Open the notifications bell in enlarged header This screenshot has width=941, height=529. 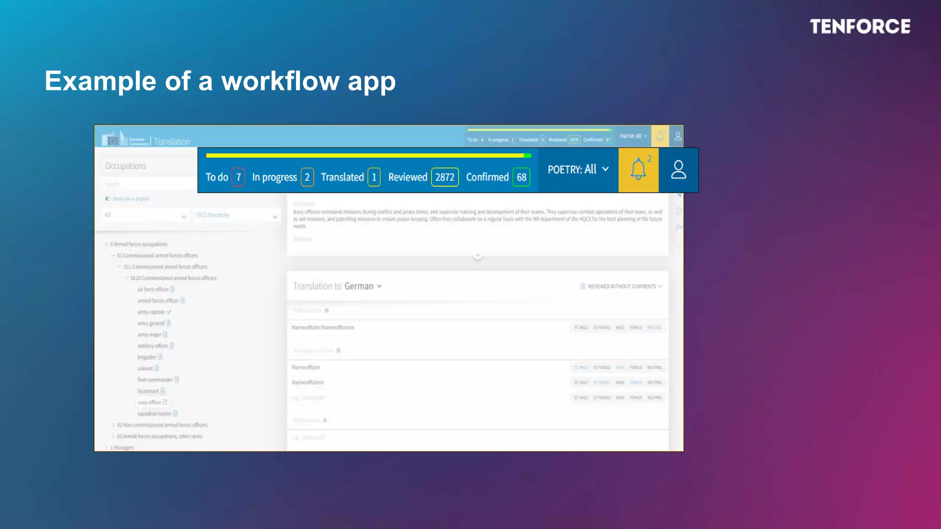pos(638,170)
